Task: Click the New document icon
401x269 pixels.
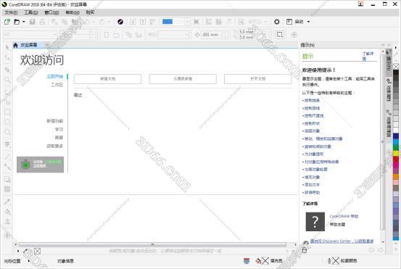Action: coord(7,22)
